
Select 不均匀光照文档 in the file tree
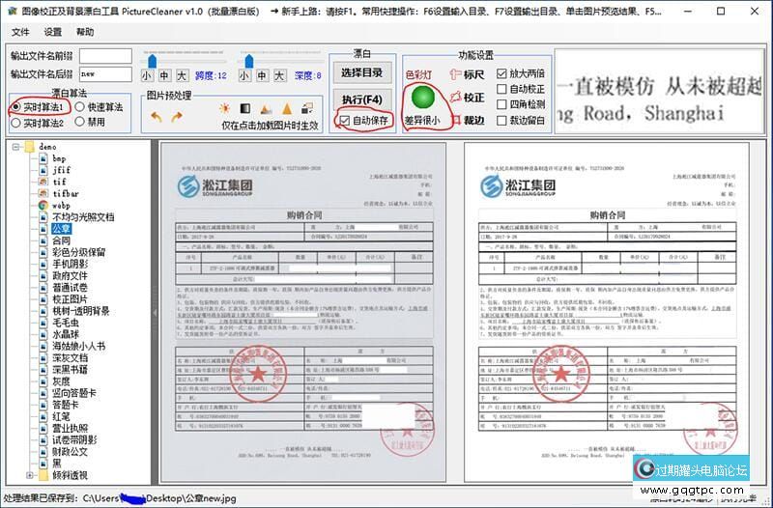tap(83, 216)
